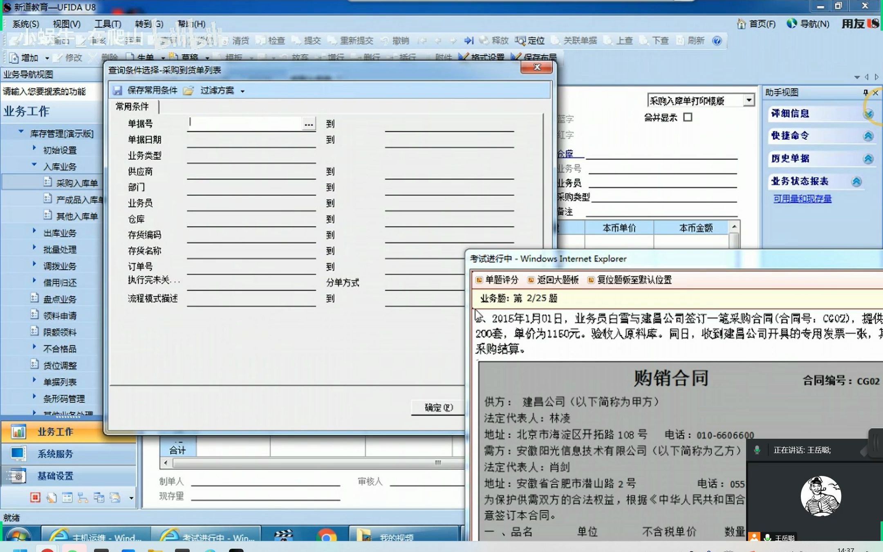Open the 过滤方案 dropdown arrow
The width and height of the screenshot is (883, 552).
coord(242,91)
